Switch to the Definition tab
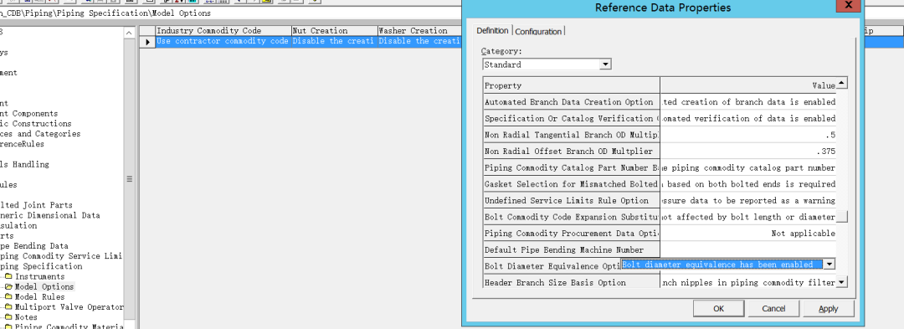 click(x=492, y=30)
